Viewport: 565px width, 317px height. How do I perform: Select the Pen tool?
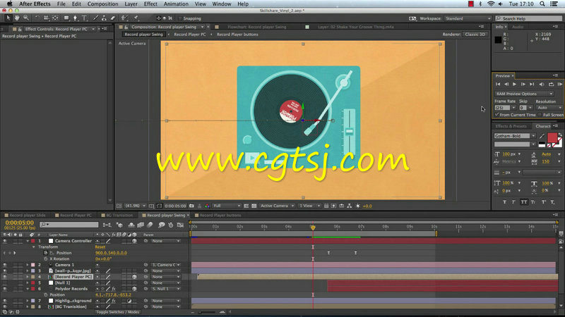75,18
